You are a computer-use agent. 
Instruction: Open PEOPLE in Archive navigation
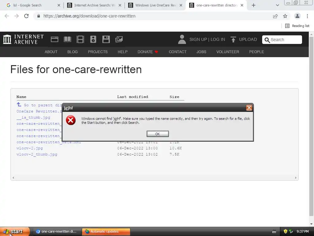(257, 52)
